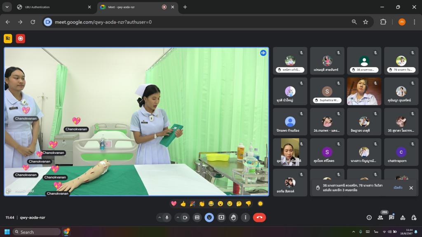Screen dimensions: 422x237
Task: Click the open queue button in raised-hand notification
Action: tap(398, 188)
